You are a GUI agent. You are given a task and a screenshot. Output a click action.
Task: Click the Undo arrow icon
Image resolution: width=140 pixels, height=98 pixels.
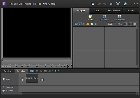pos(100,4)
